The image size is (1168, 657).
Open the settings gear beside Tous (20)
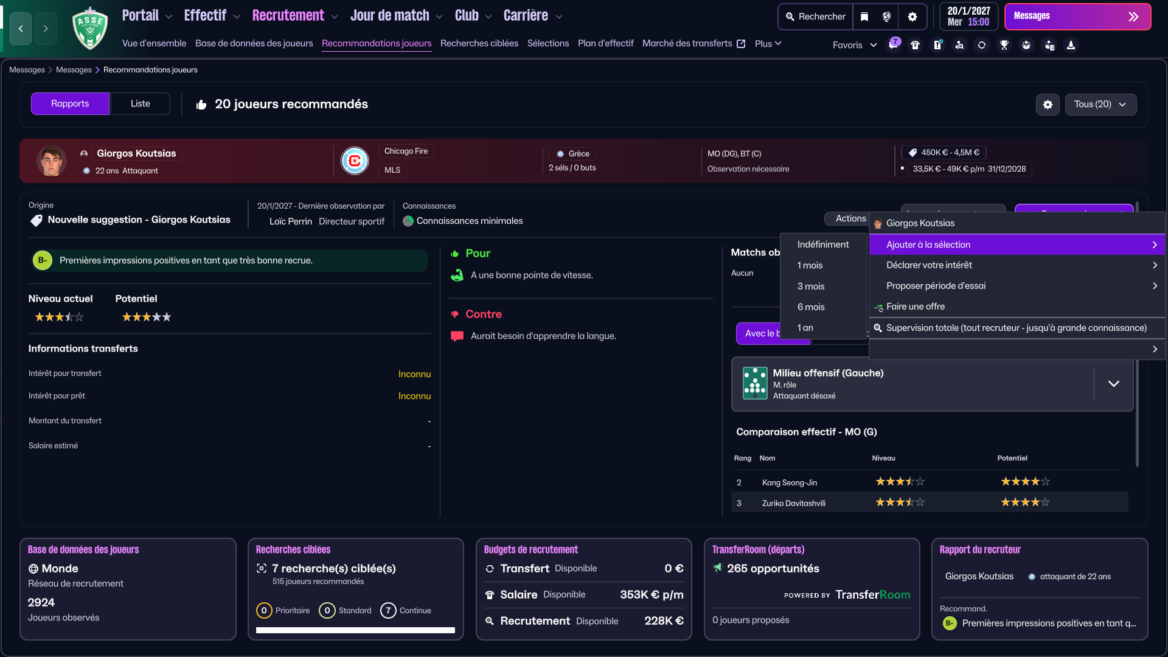1048,104
